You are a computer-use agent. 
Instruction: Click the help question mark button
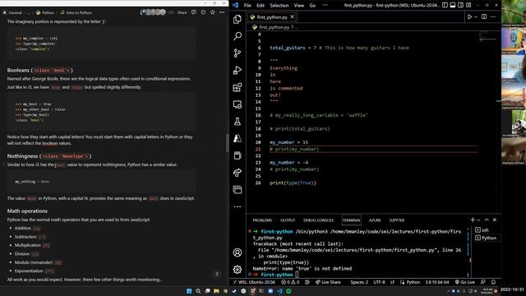(x=217, y=274)
